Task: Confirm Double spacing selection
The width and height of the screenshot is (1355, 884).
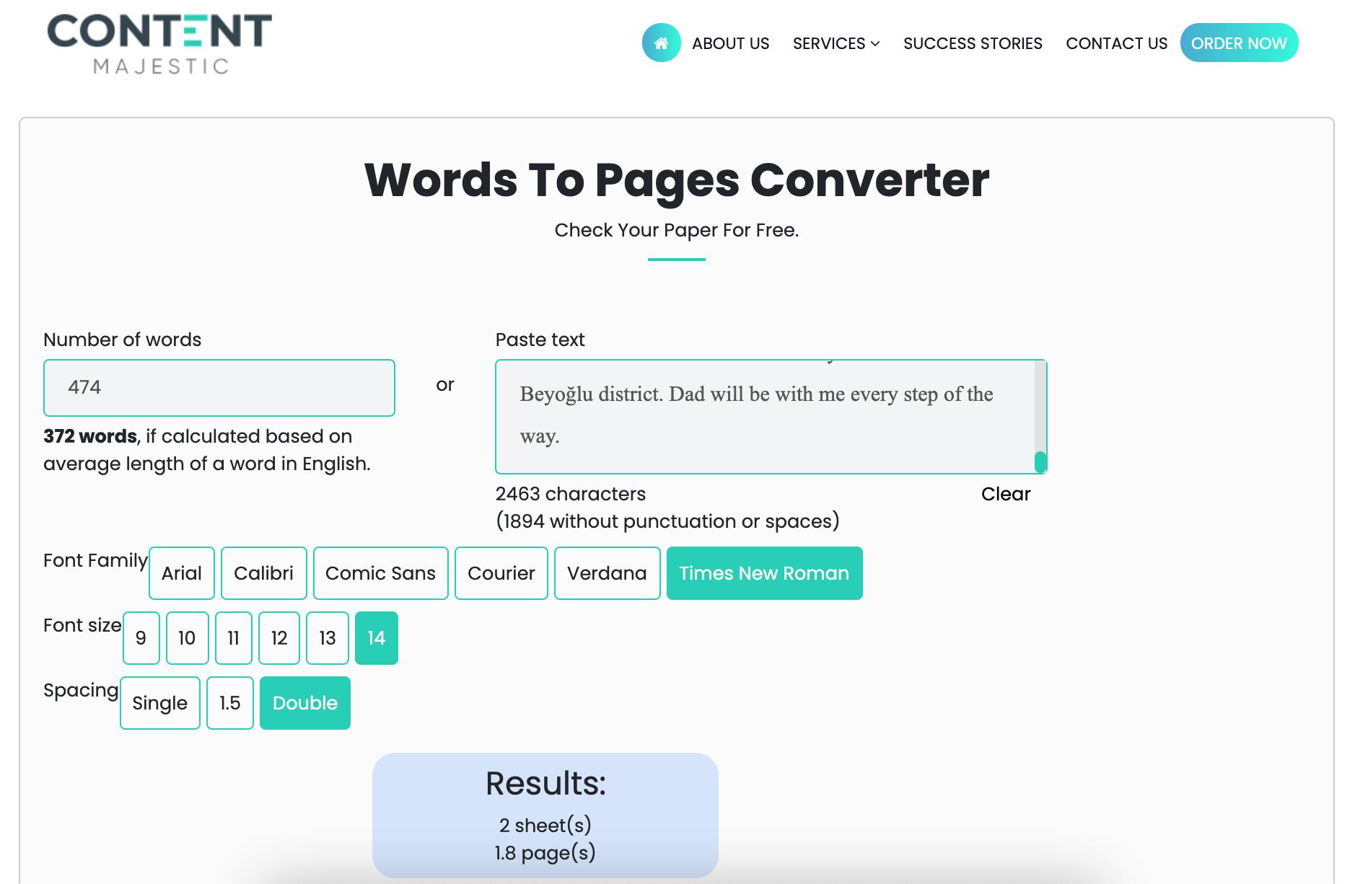Action: (304, 703)
